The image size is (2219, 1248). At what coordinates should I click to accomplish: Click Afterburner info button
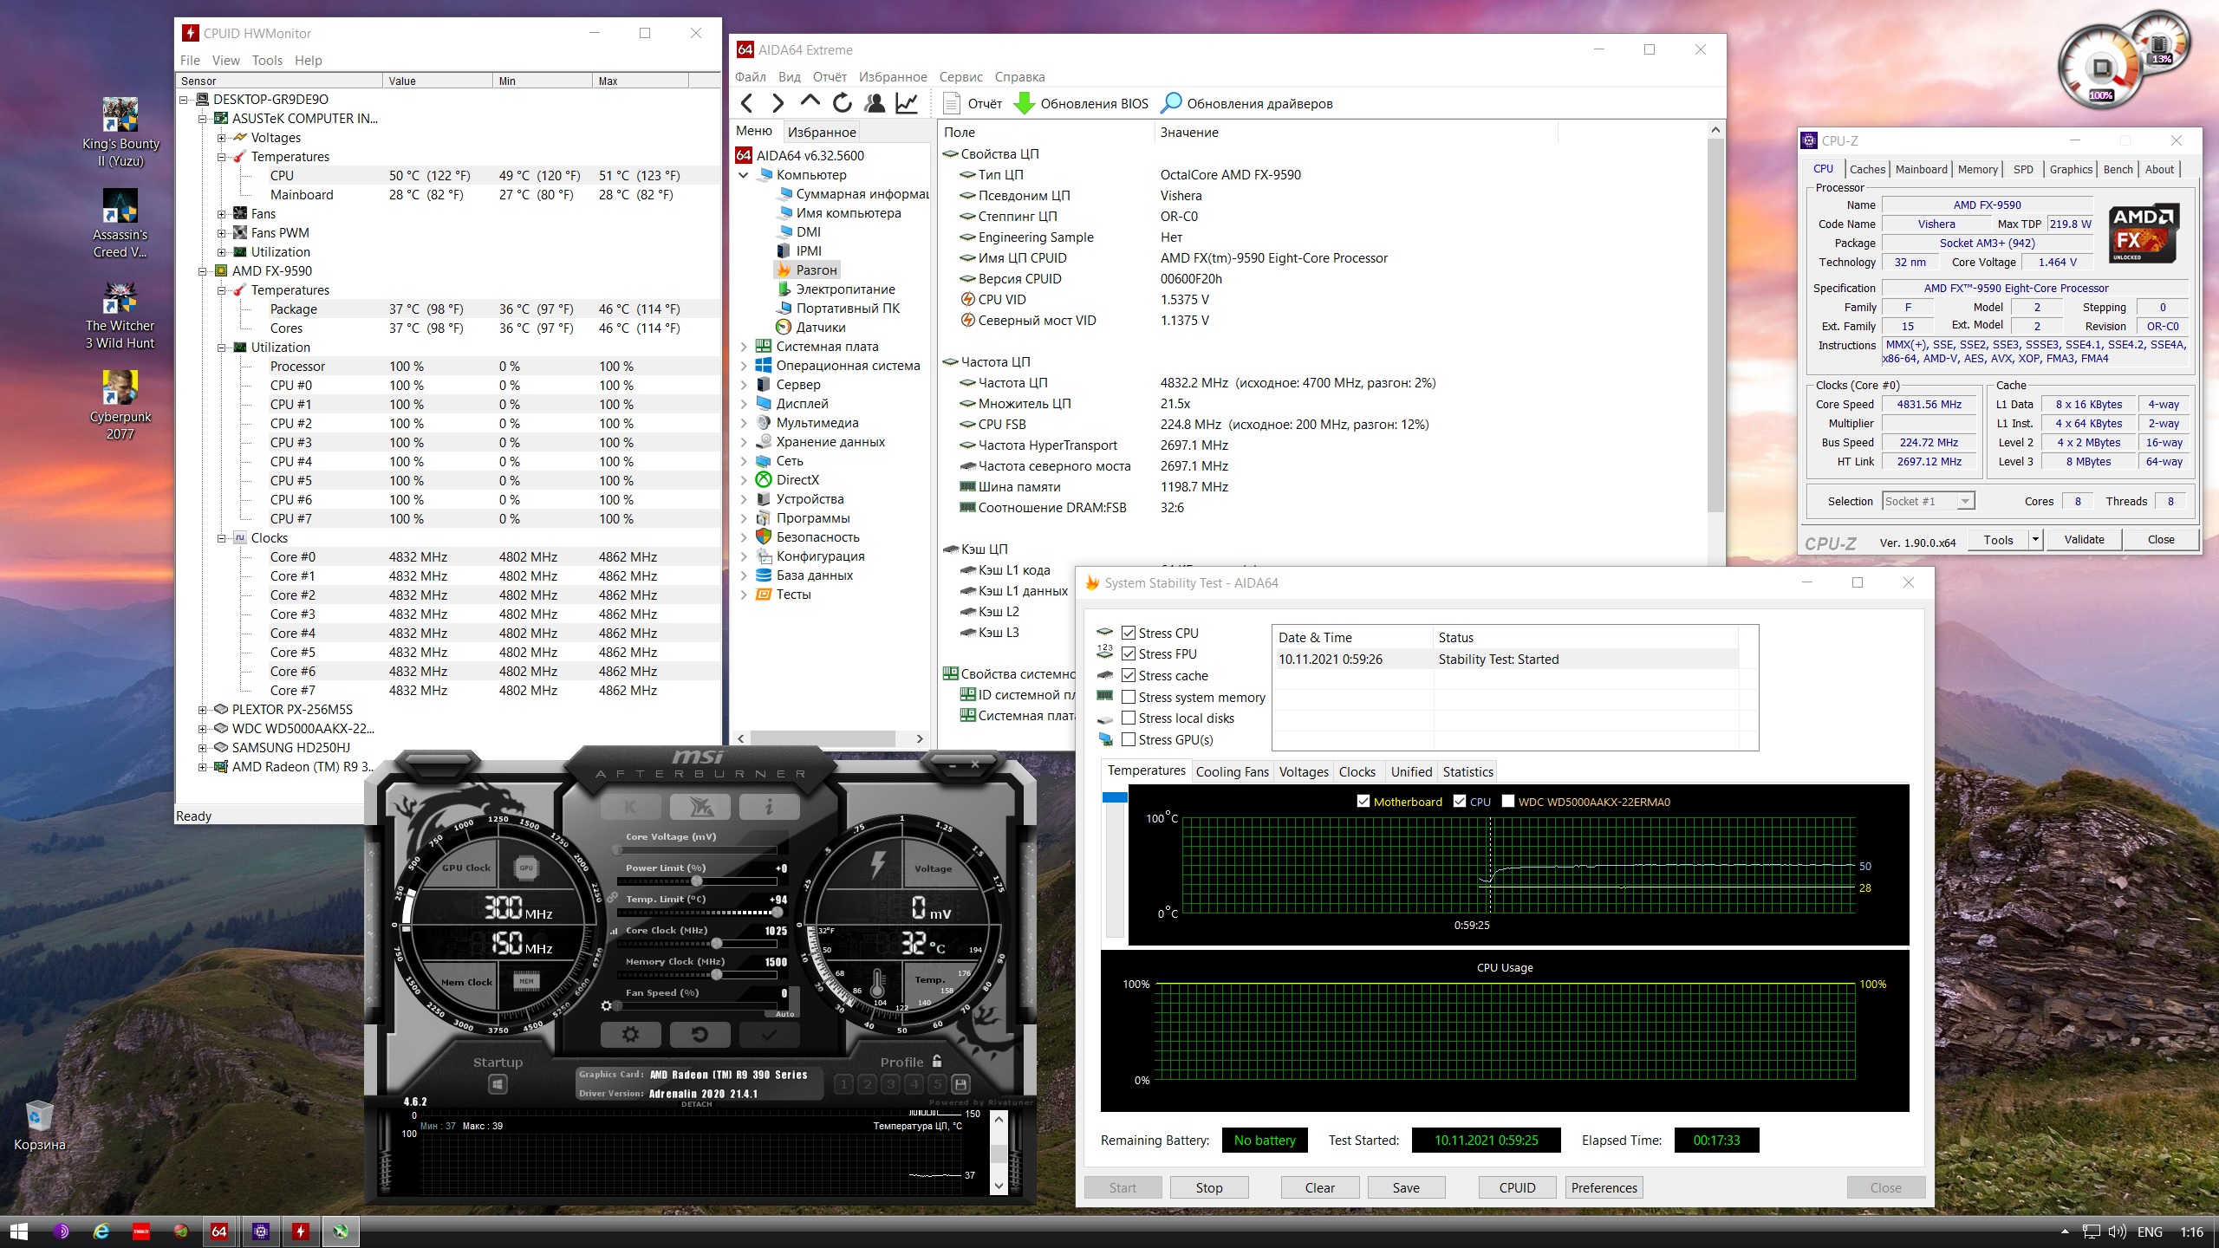click(x=769, y=807)
